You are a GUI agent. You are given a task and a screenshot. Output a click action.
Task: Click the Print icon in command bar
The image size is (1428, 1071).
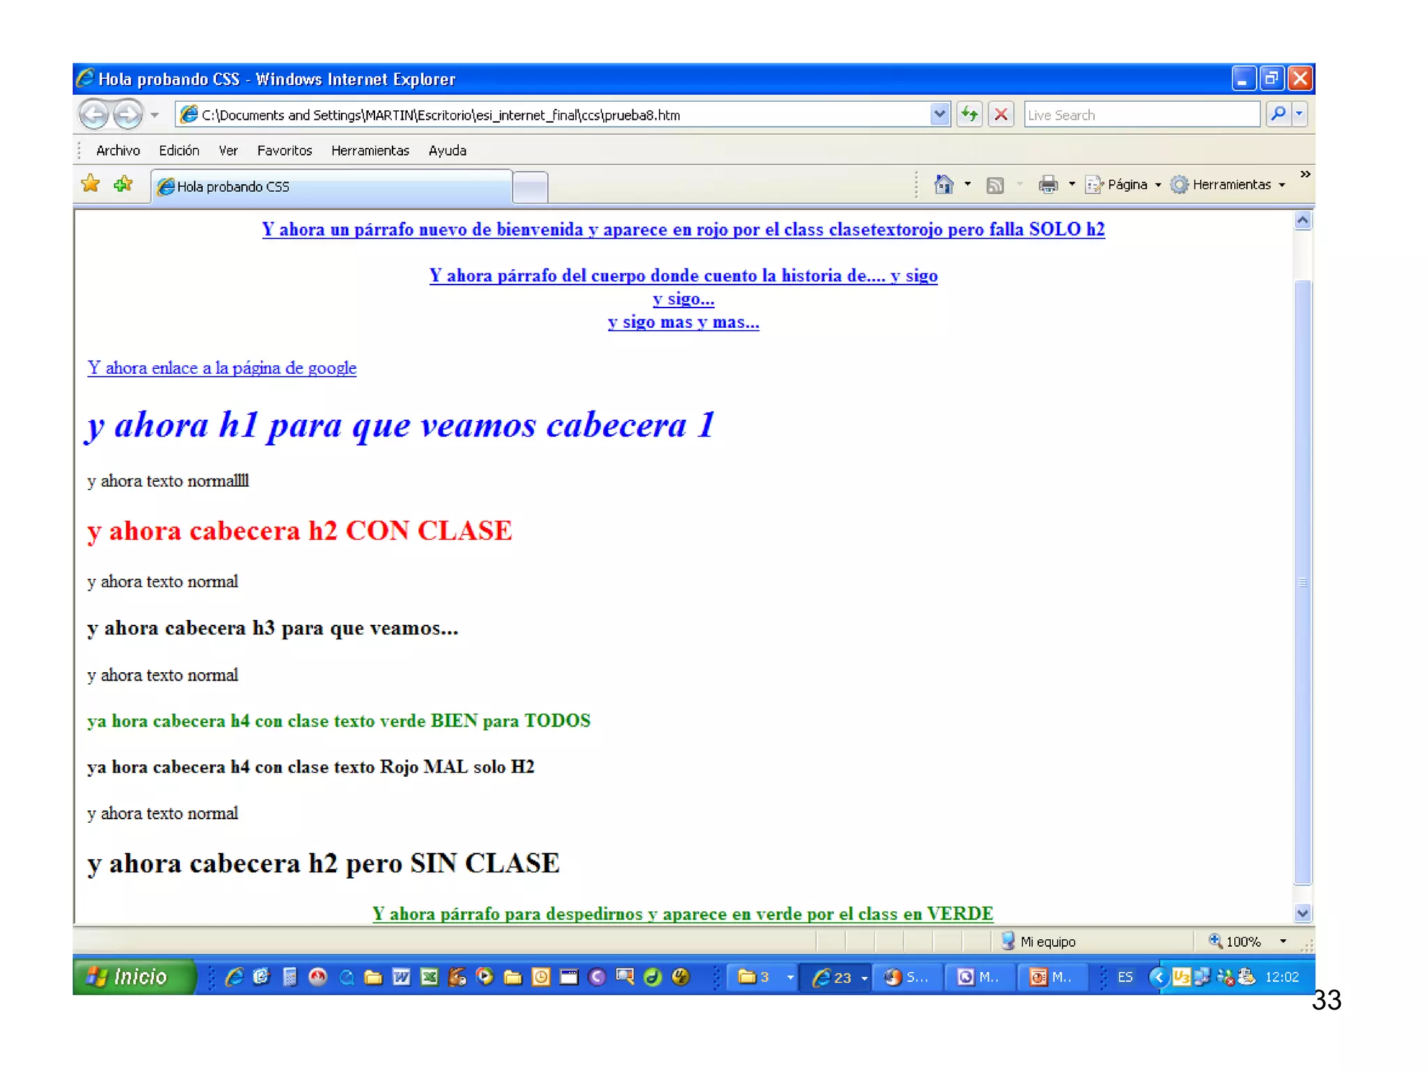(x=1048, y=185)
